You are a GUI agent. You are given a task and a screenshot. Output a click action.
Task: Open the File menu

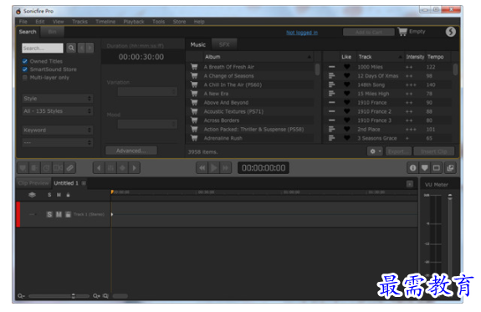pyautogui.click(x=23, y=22)
